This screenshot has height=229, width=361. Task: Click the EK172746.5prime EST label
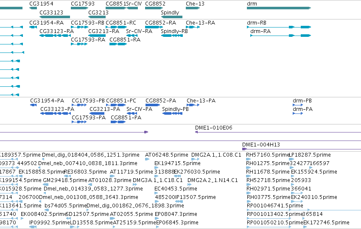pos(326,223)
